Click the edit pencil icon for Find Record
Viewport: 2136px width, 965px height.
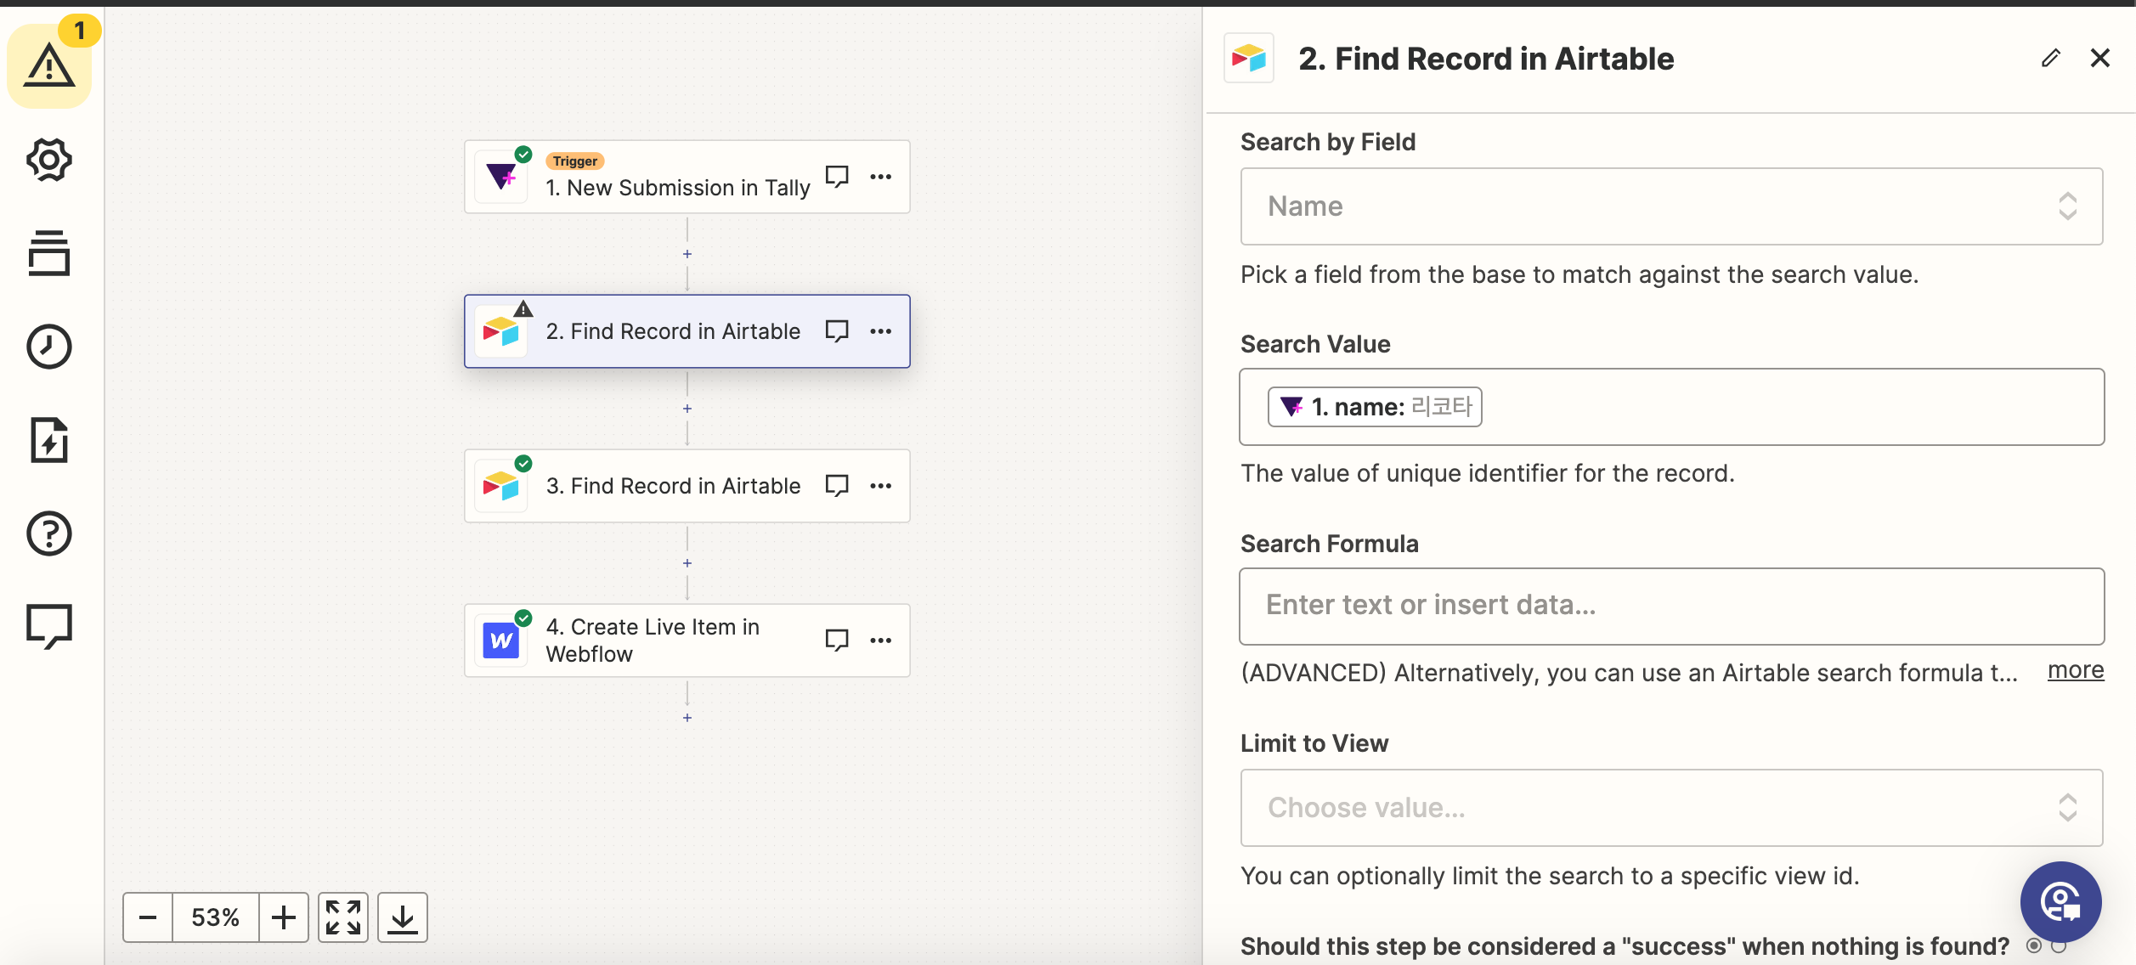pos(2048,57)
